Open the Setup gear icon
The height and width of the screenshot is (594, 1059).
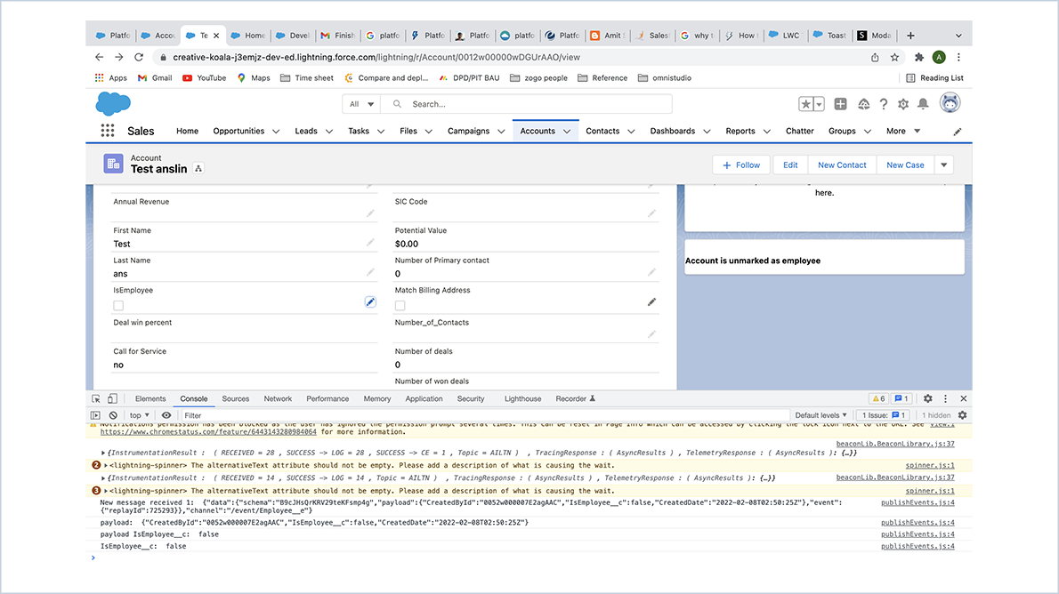coord(902,102)
